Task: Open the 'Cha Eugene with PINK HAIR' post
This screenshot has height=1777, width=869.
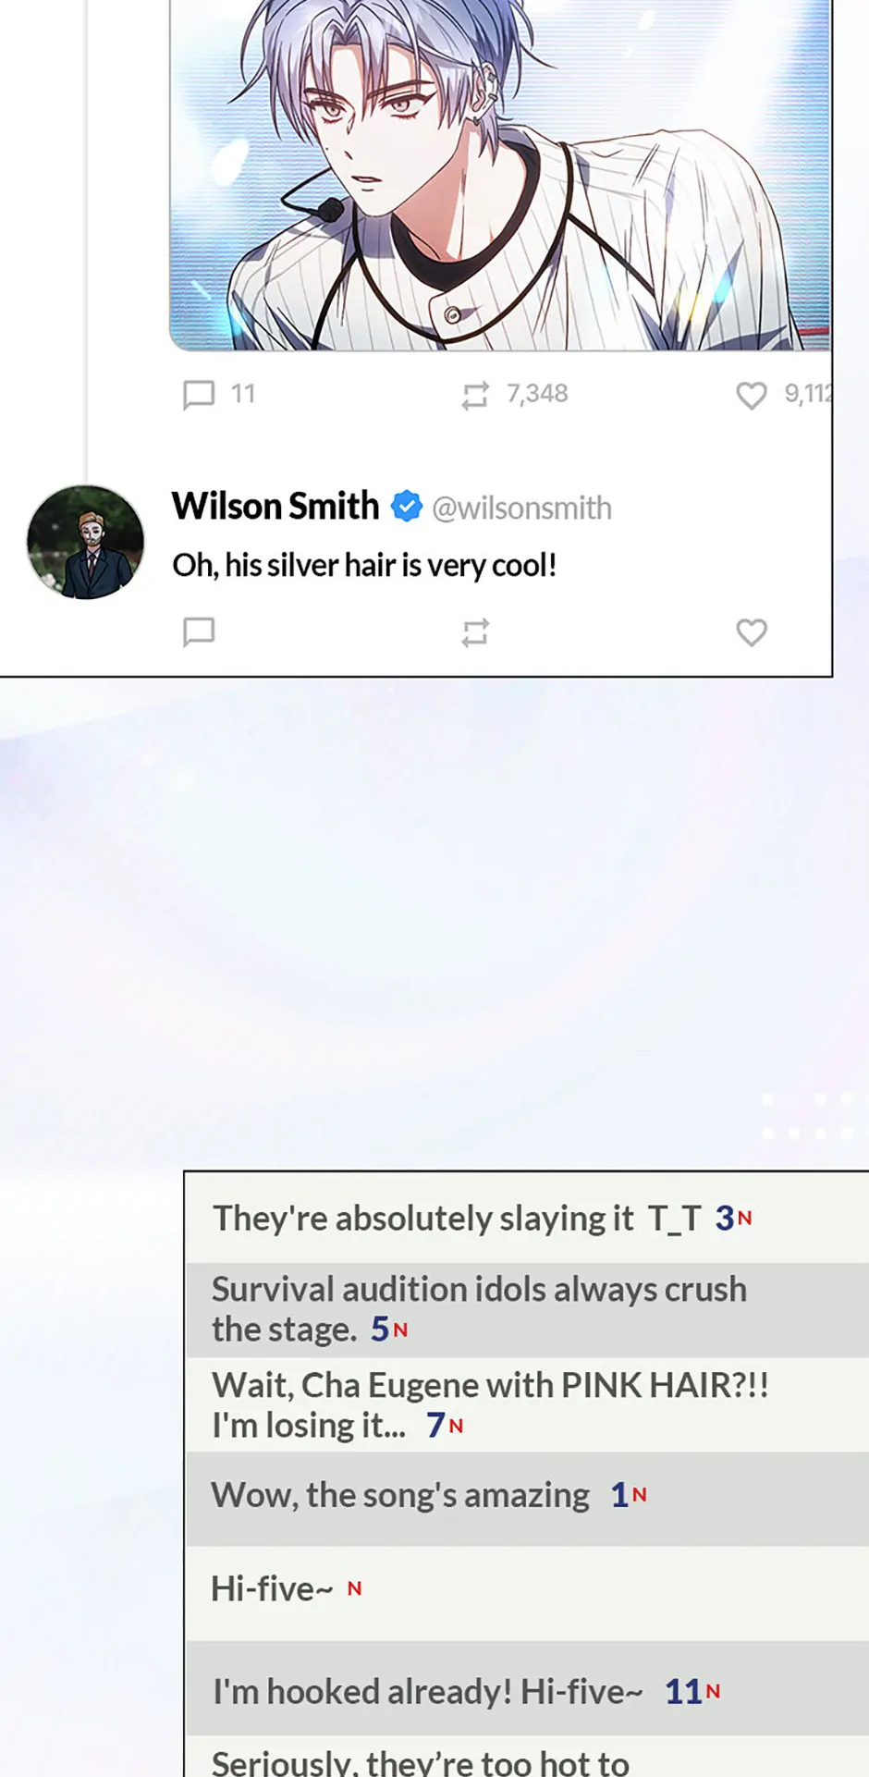Action: (x=527, y=1404)
